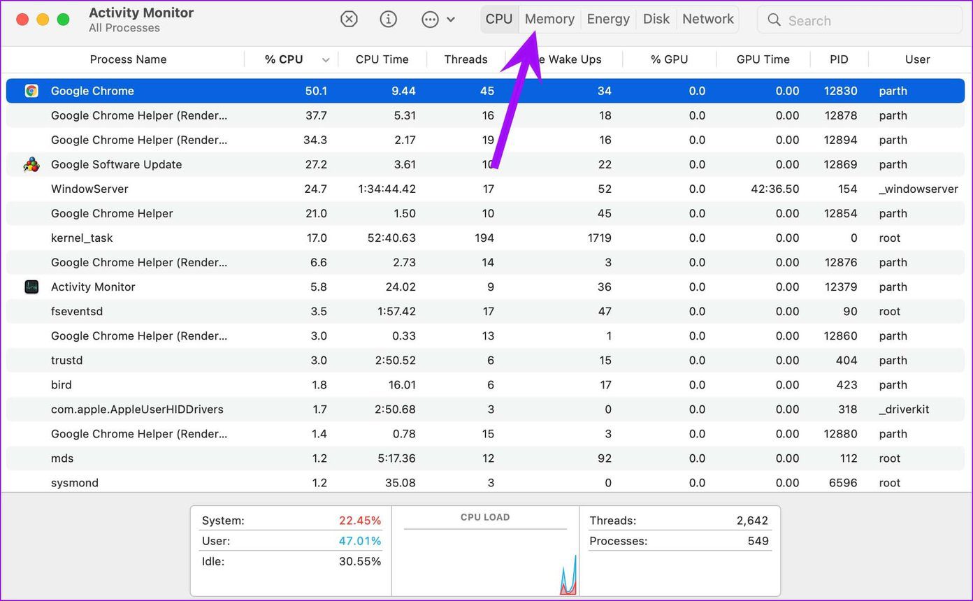The width and height of the screenshot is (973, 601).
Task: Sort by the Process Name column header
Action: click(x=128, y=59)
